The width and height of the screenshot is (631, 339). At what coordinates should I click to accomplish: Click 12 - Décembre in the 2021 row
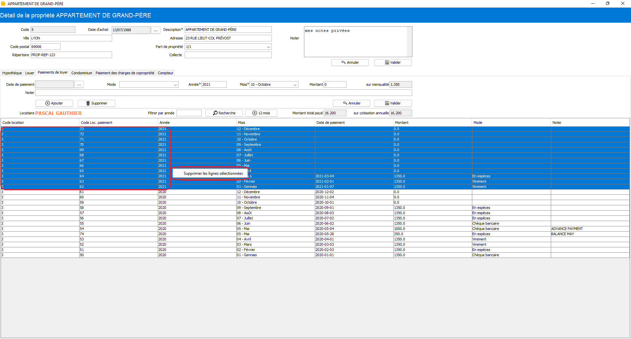pos(275,129)
